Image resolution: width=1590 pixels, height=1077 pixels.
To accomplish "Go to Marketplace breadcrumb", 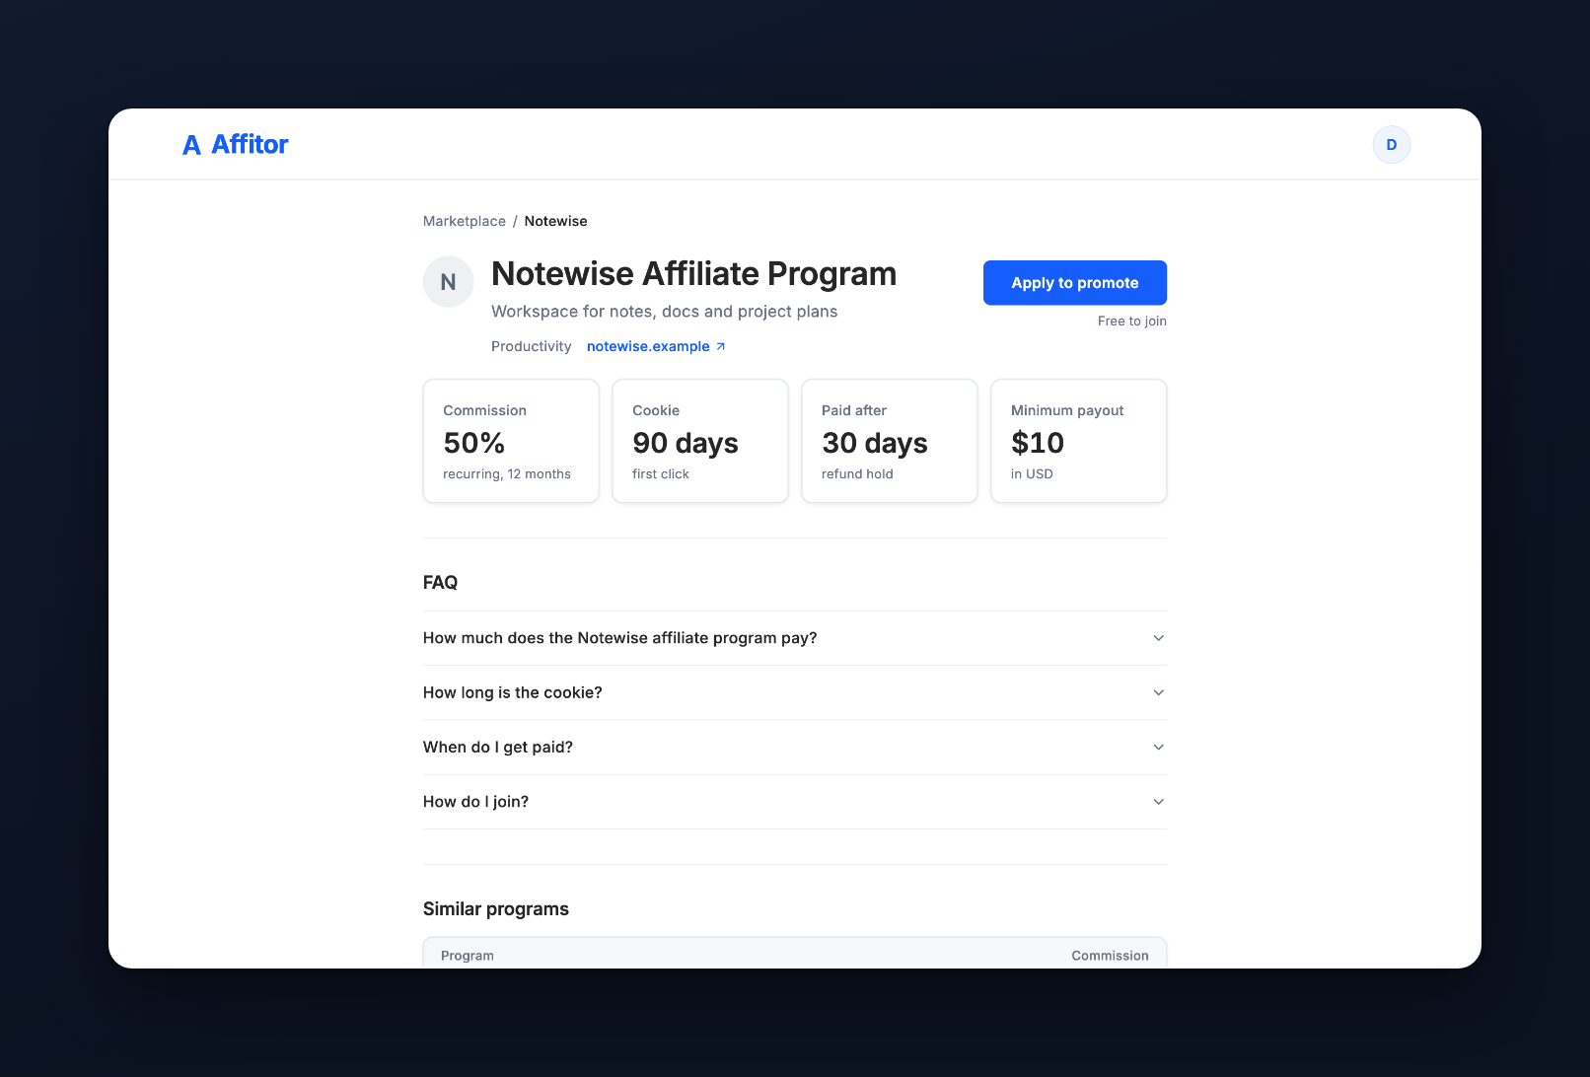I will (464, 221).
